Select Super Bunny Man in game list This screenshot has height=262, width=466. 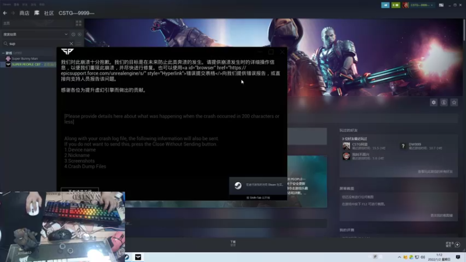[24, 59]
